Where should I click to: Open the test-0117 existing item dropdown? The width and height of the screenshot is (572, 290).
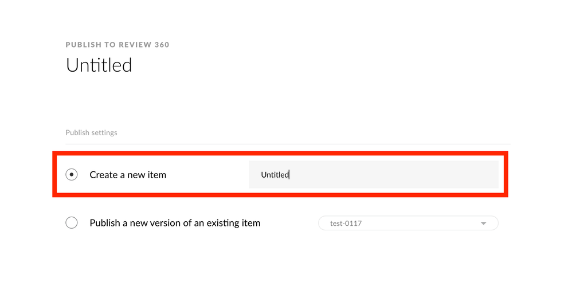tap(408, 223)
